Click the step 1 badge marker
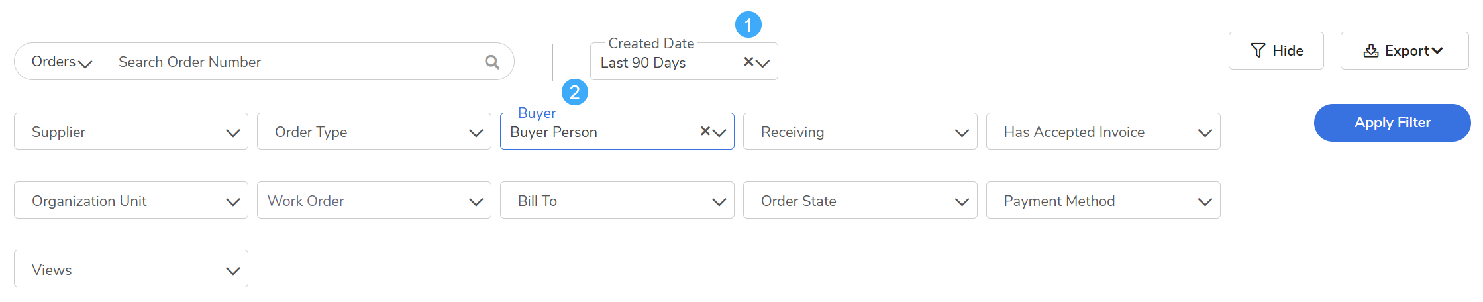The height and width of the screenshot is (302, 1483). click(x=748, y=25)
